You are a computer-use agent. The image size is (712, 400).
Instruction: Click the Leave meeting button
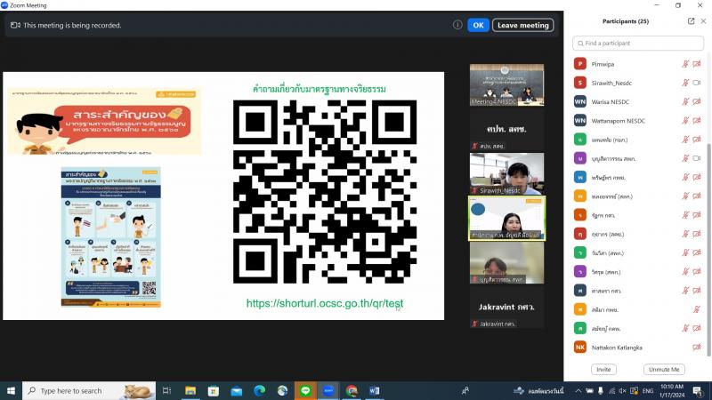point(522,26)
